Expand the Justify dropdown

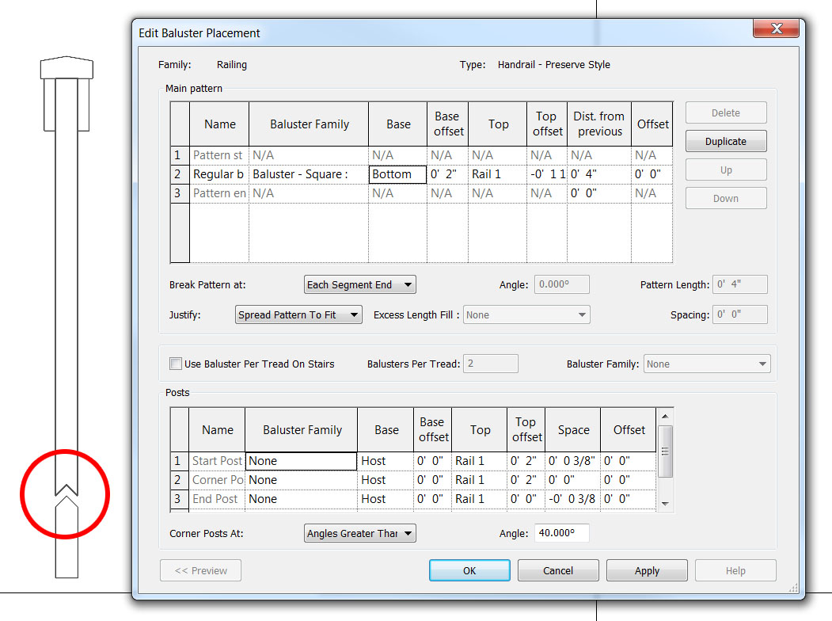pyautogui.click(x=298, y=314)
